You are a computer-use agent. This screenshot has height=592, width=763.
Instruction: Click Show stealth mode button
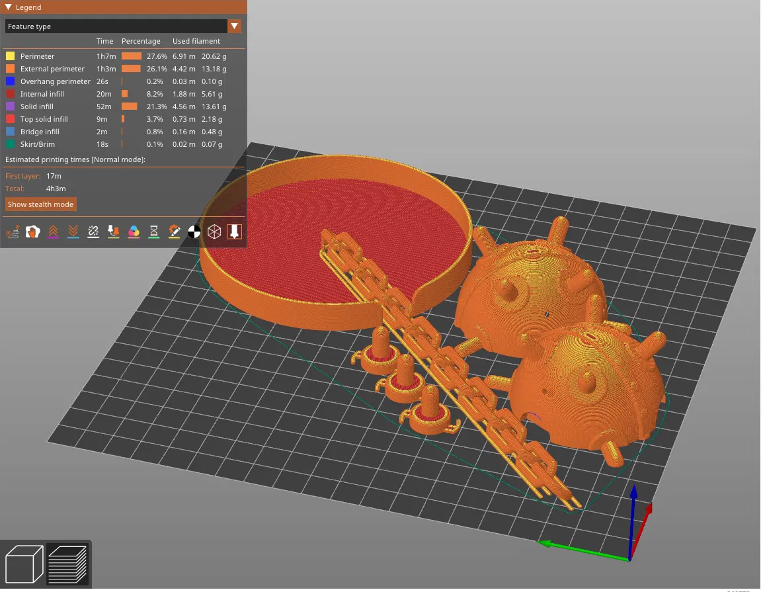41,204
